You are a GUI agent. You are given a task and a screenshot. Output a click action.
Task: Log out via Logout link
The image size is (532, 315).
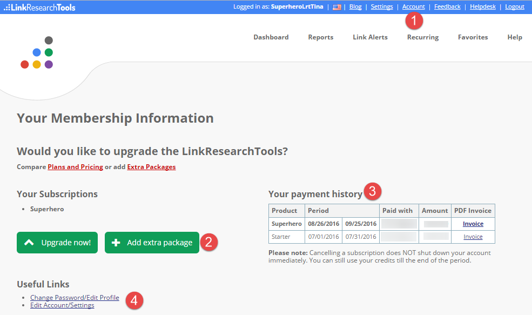coord(514,7)
